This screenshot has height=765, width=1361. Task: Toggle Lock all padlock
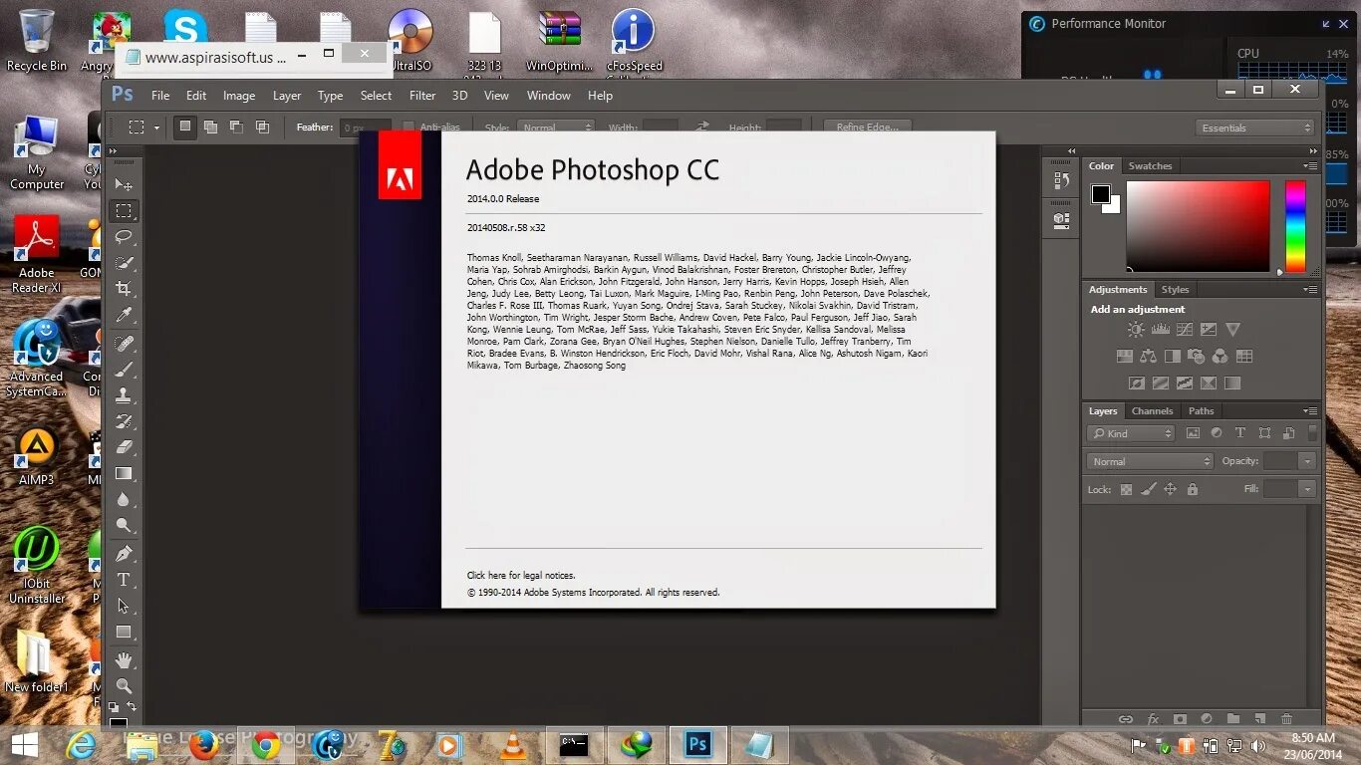[x=1193, y=489]
